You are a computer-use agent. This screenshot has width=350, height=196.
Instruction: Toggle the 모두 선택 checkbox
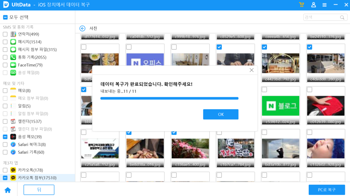coord(5,17)
